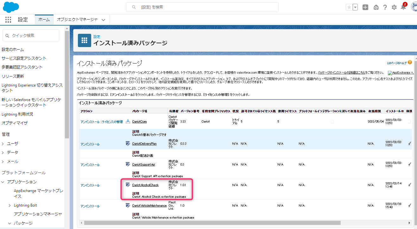This screenshot has width=417, height=229.
Task: Click アンインストール for CariotVehicleMaintenance
Action: 90,206
